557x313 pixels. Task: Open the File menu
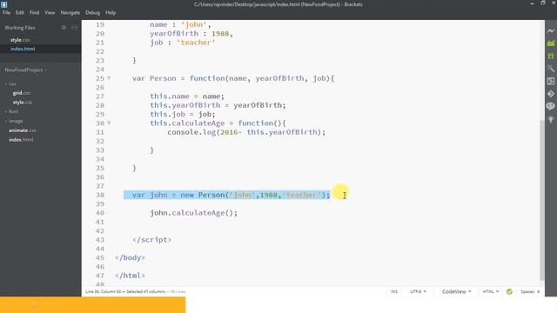pos(6,12)
